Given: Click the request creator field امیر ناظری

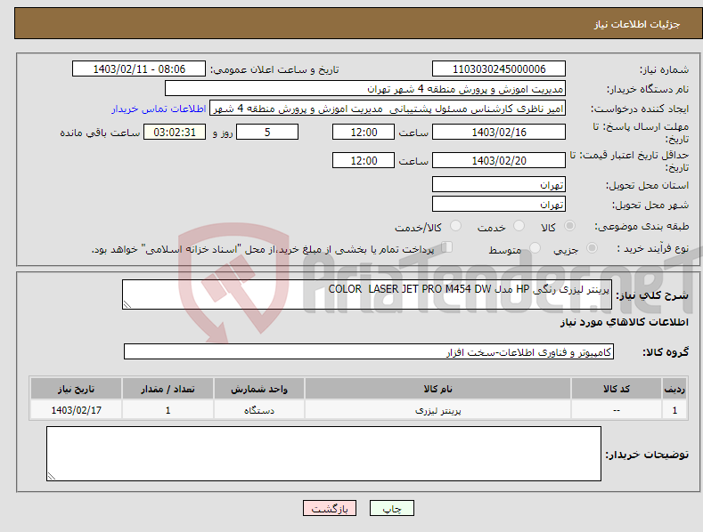Looking at the screenshot, I should coord(388,109).
